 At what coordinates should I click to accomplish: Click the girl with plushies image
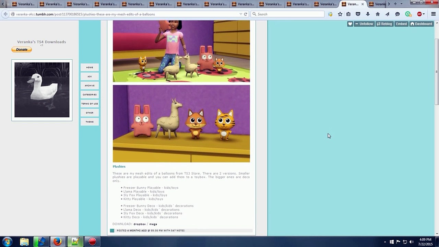[181, 51]
